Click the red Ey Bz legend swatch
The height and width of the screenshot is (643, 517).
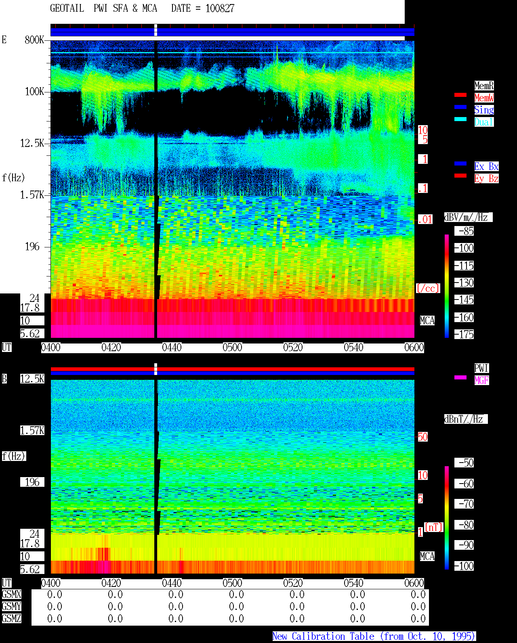pos(460,176)
